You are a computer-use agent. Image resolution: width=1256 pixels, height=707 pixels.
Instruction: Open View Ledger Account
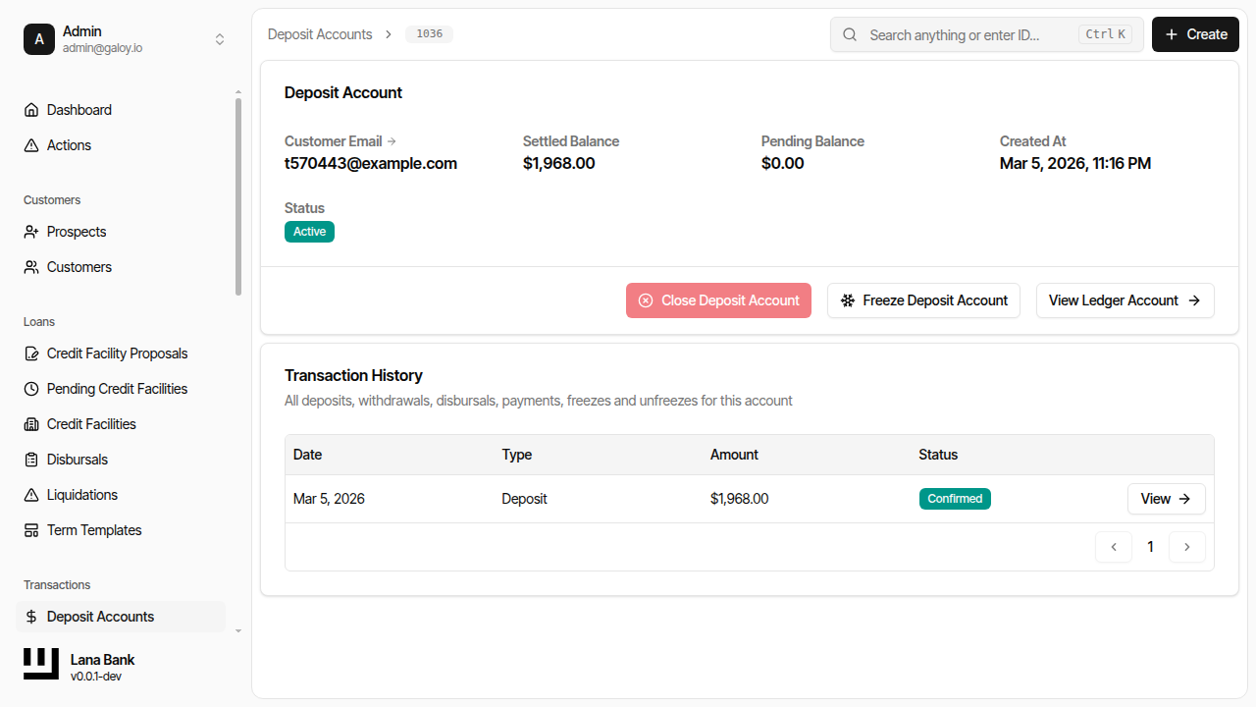coord(1125,300)
